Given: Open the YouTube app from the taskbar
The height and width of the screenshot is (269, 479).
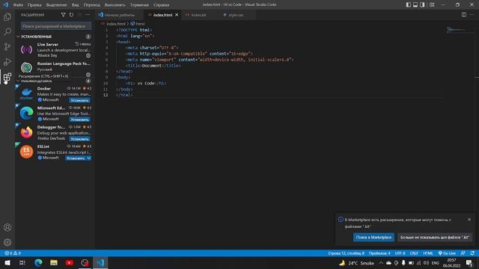Looking at the screenshot, I should pos(70,262).
